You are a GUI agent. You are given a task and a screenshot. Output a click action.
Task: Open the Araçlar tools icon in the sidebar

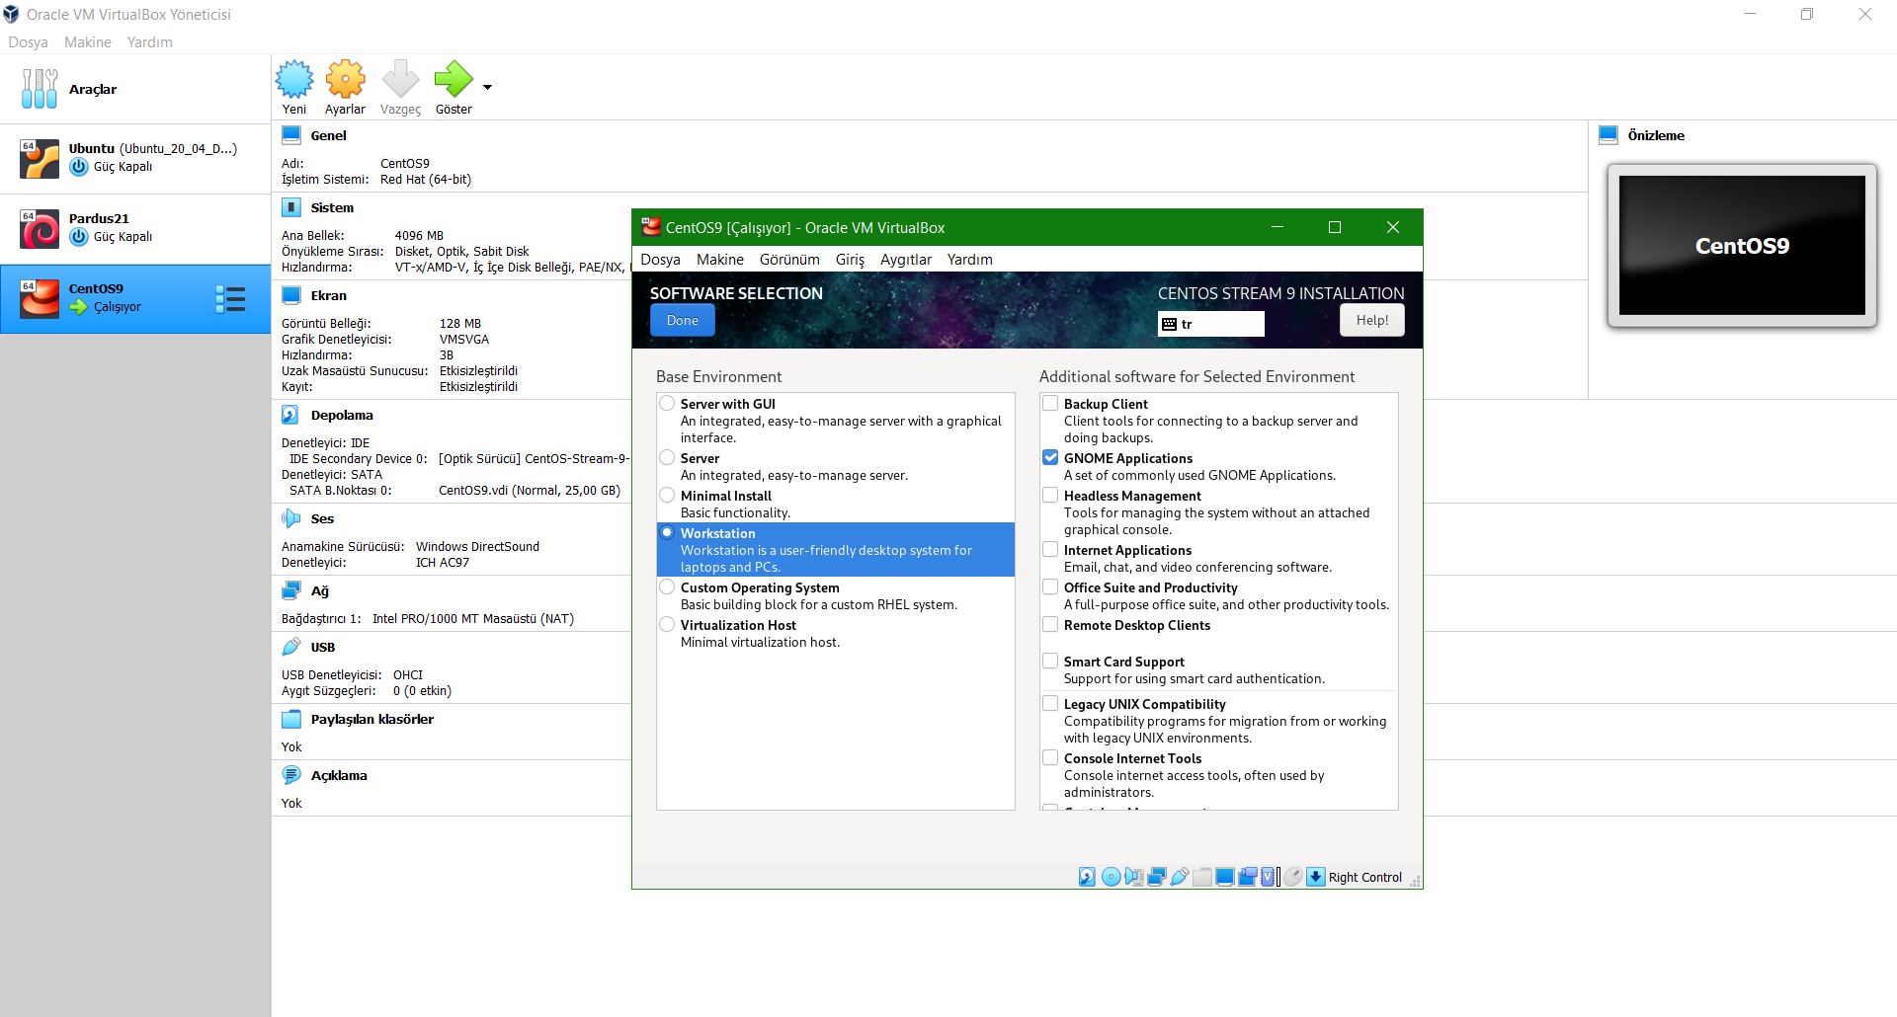(40, 89)
